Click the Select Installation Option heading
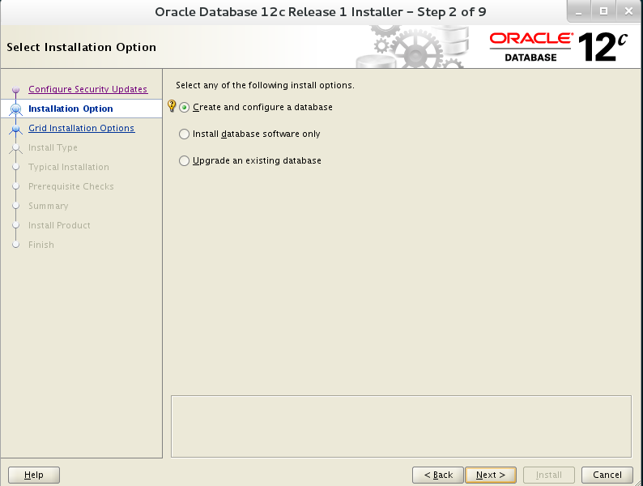This screenshot has width=643, height=486. click(81, 47)
